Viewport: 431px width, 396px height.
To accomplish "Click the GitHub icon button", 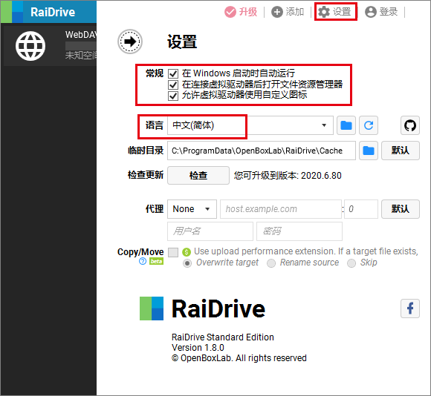I will point(410,125).
